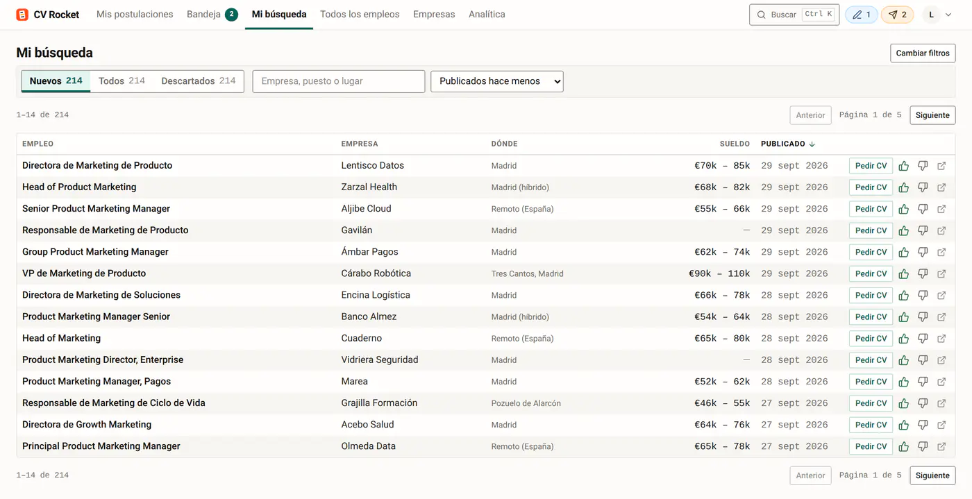Like the Vidriera Seguridad job
Screen dimensions: 972x499
pyautogui.click(x=904, y=360)
